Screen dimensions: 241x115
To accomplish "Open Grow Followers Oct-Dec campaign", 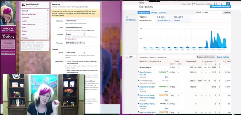I will 145,73.
